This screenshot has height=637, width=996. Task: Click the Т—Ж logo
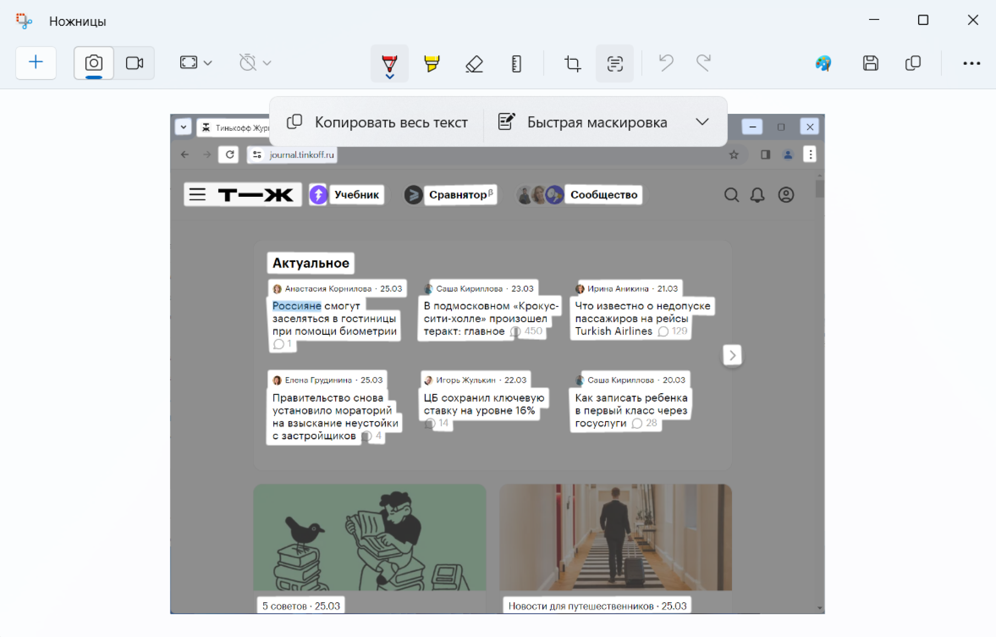256,195
